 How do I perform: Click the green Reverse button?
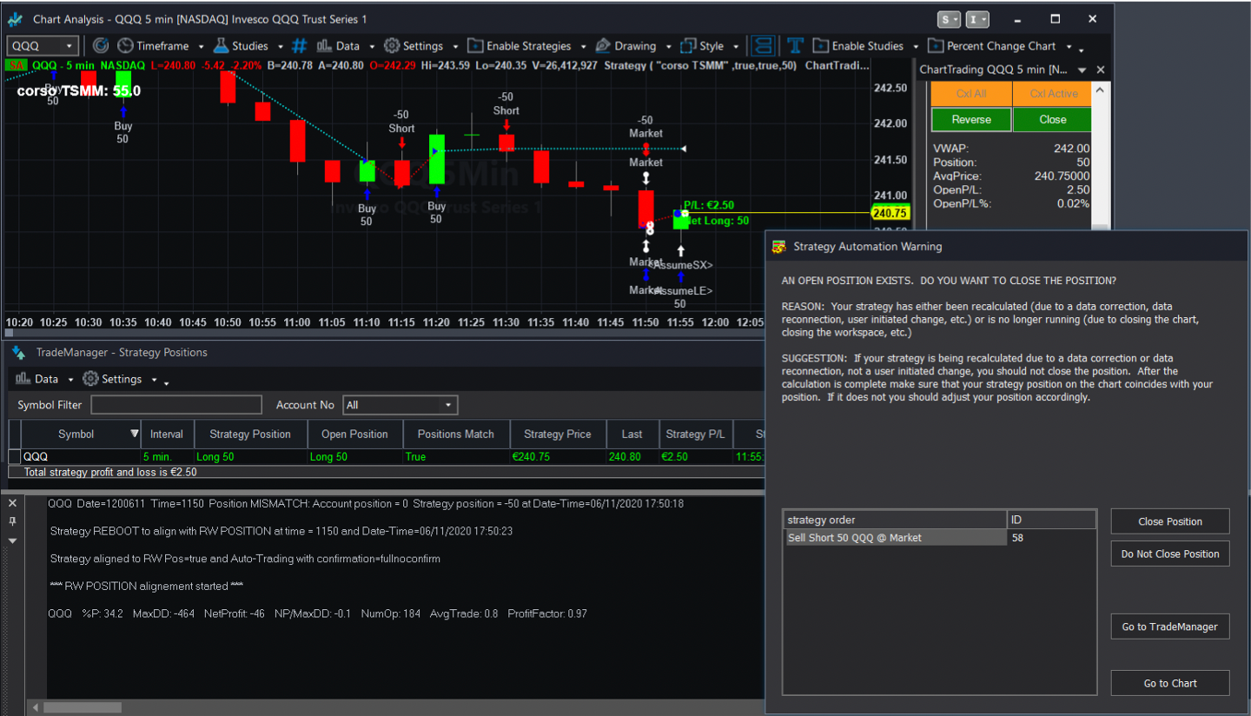tap(971, 120)
